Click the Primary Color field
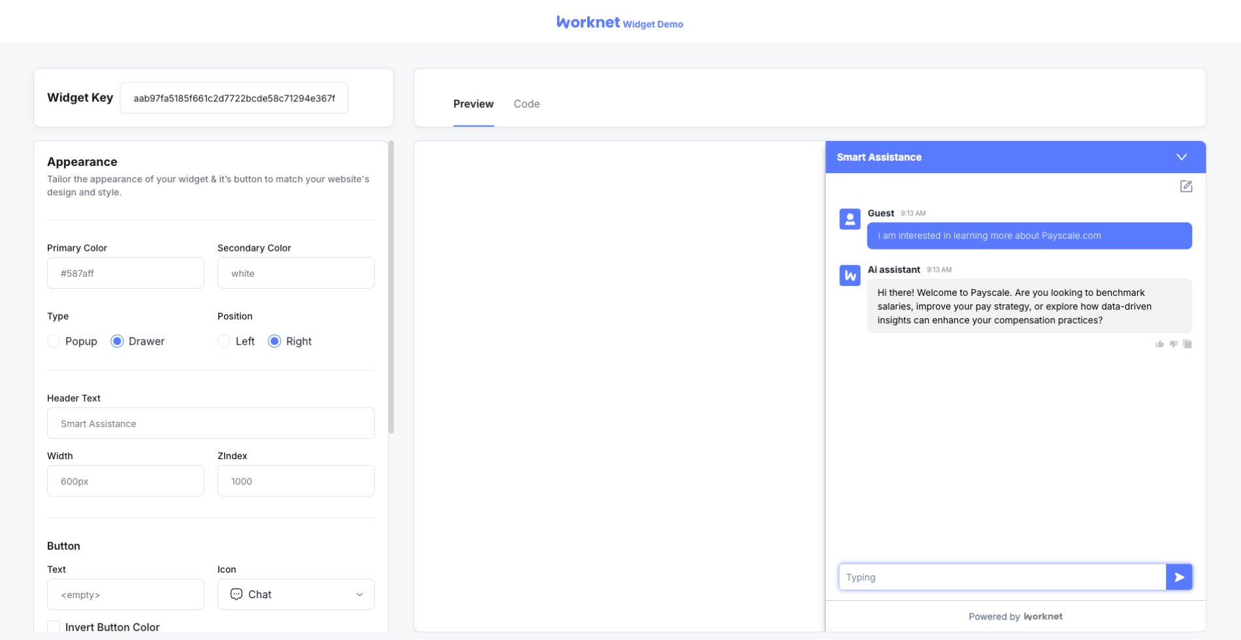The width and height of the screenshot is (1241, 640). point(125,273)
